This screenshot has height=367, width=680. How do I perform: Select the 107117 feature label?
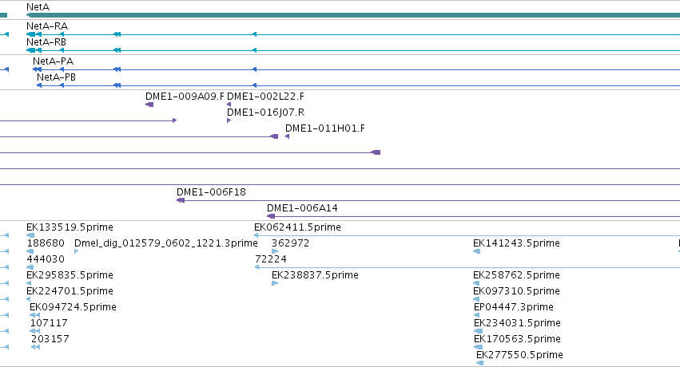click(x=49, y=323)
